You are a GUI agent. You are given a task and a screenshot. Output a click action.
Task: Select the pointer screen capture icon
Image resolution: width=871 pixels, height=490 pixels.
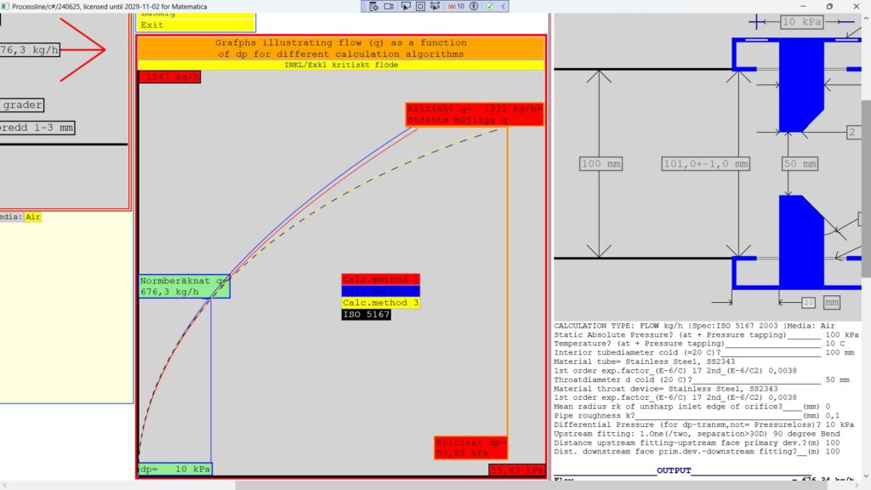pyautogui.click(x=405, y=6)
